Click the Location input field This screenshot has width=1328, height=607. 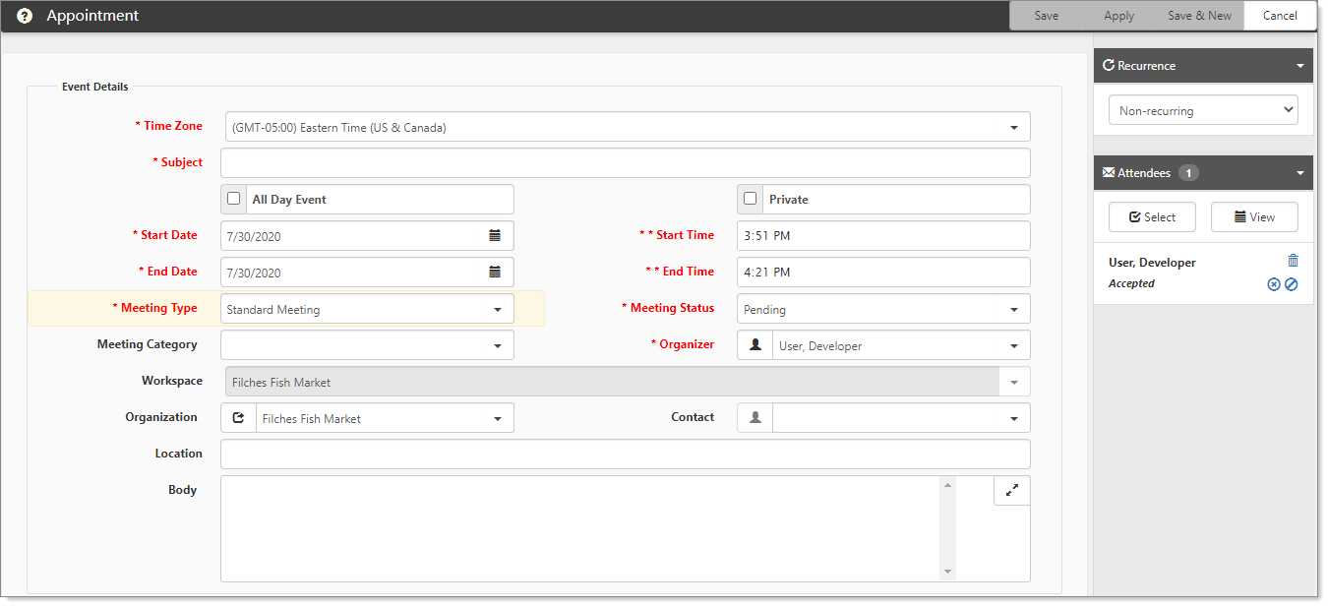coord(626,455)
